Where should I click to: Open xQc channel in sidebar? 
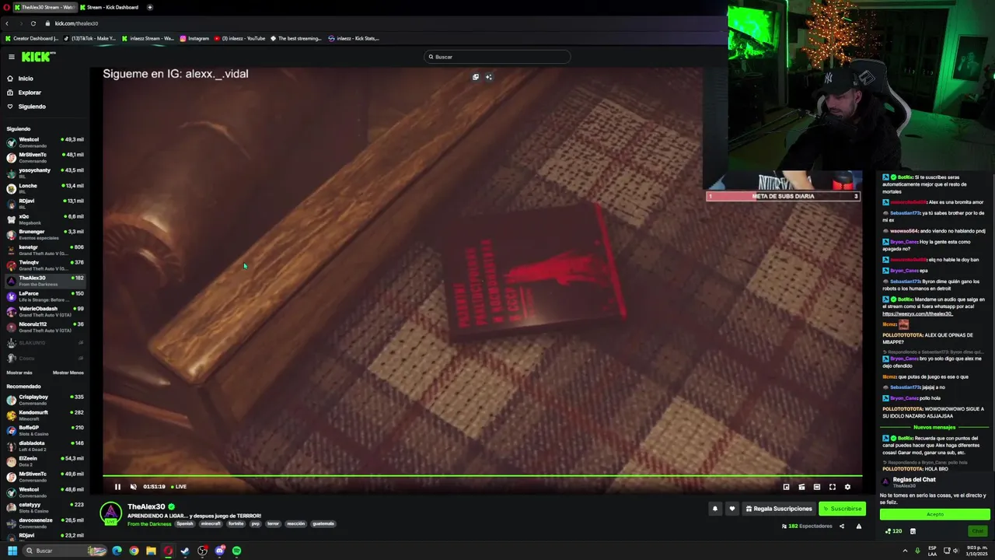(x=45, y=219)
